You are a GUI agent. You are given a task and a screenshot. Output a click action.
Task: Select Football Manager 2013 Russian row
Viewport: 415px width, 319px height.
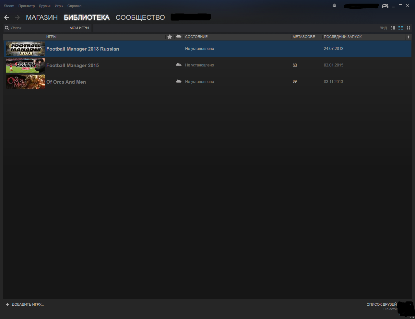click(x=207, y=49)
